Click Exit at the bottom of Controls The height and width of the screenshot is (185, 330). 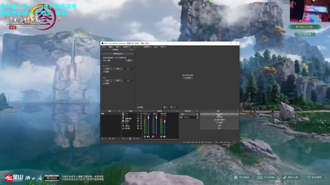(x=219, y=128)
